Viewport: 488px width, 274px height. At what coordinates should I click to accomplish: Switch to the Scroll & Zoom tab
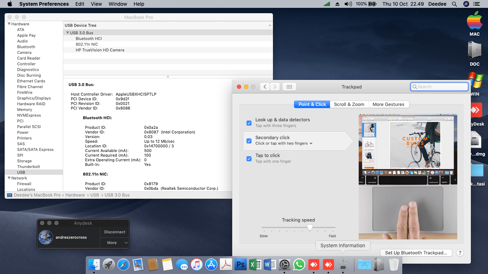tap(349, 104)
